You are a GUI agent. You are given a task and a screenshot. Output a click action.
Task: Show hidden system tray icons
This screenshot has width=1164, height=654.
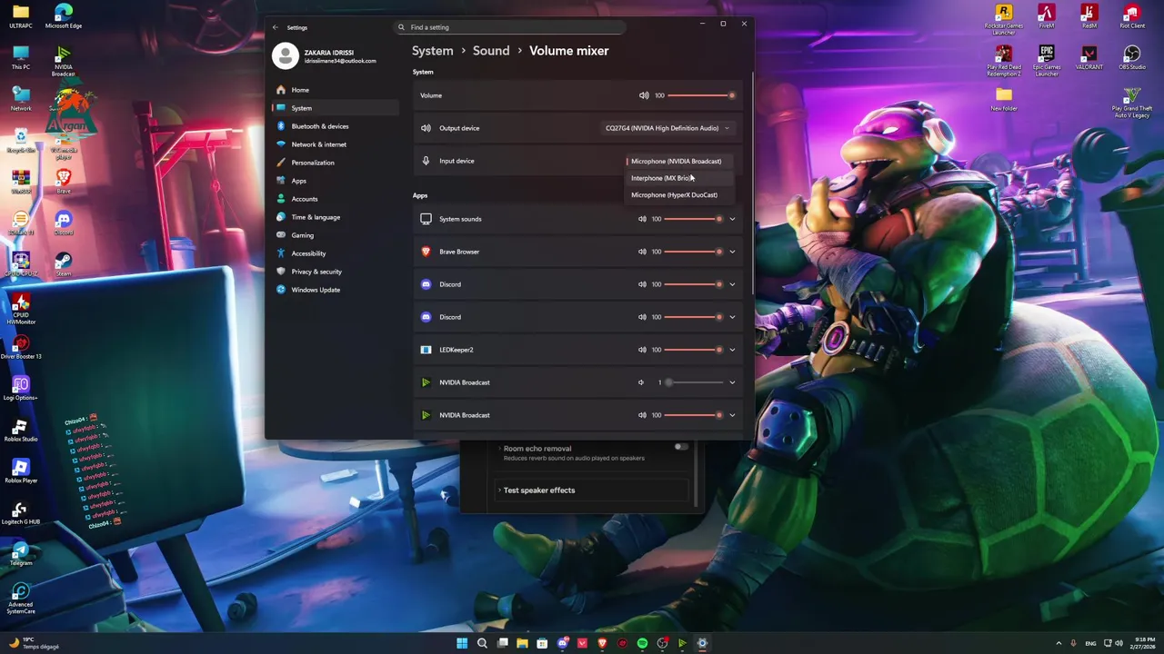click(1059, 643)
